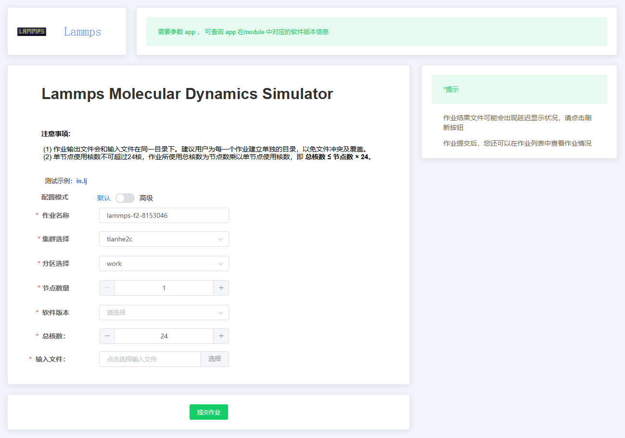Click the 作业名称 field label
The image size is (625, 438).
point(56,215)
